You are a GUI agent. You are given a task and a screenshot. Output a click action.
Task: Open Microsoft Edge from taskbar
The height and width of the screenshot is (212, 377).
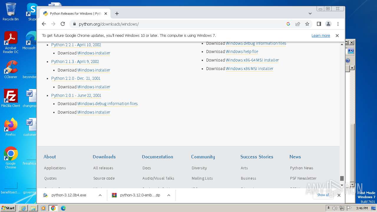click(63, 208)
